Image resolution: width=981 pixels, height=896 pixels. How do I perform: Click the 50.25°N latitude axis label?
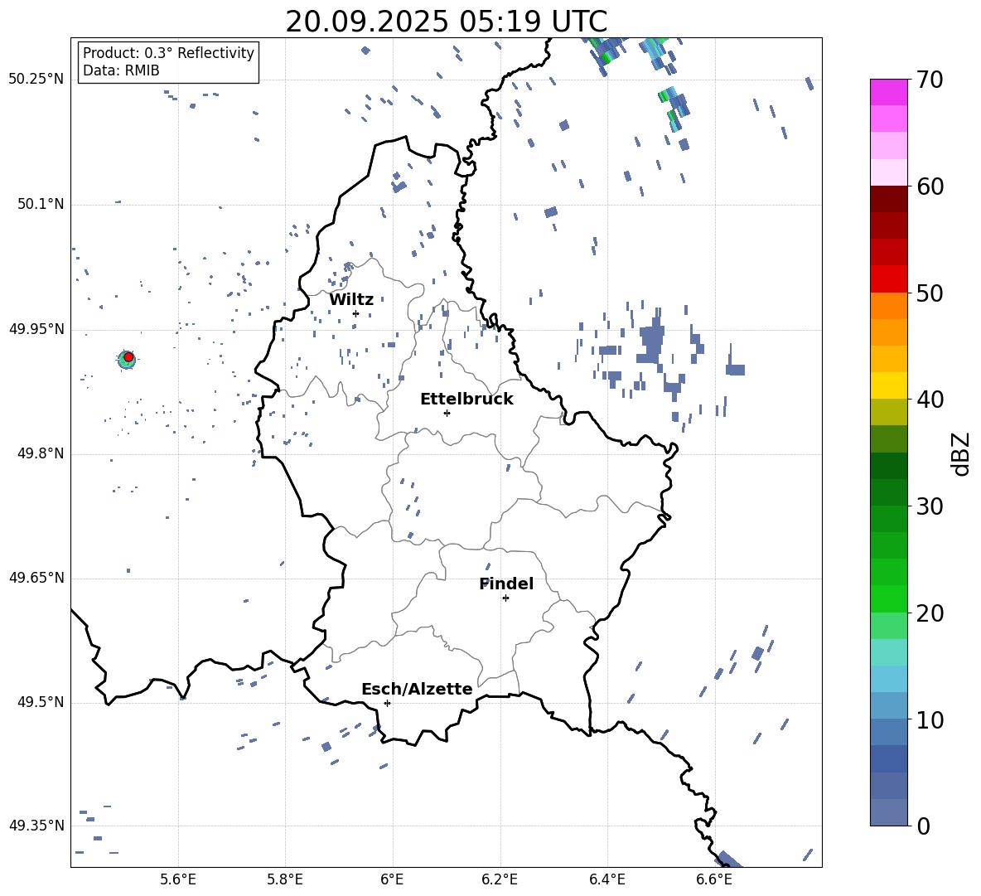(36, 80)
